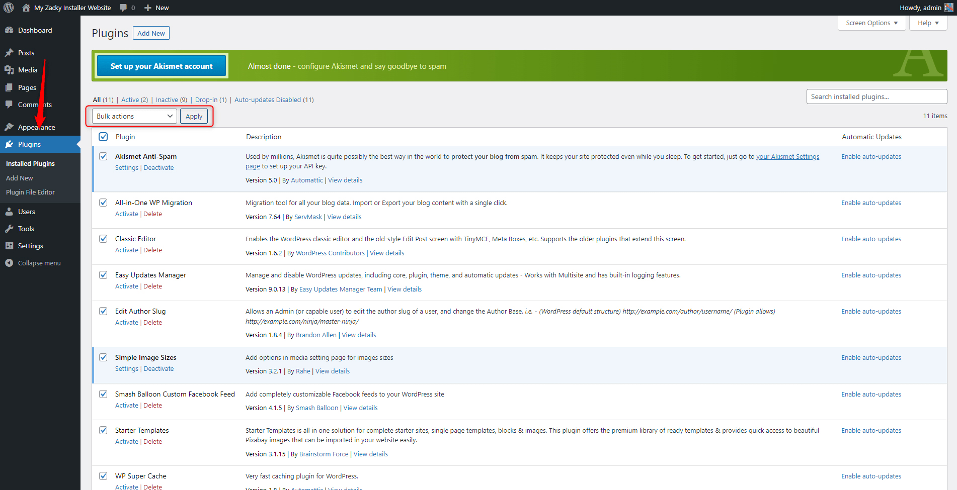
Task: Open My Zacky Installer Website link
Action: [x=72, y=8]
